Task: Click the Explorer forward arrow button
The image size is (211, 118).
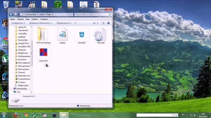Action: [x=15, y=14]
